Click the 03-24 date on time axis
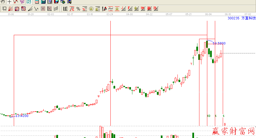Screen dimensions: 256x138 [x=110, y=14]
